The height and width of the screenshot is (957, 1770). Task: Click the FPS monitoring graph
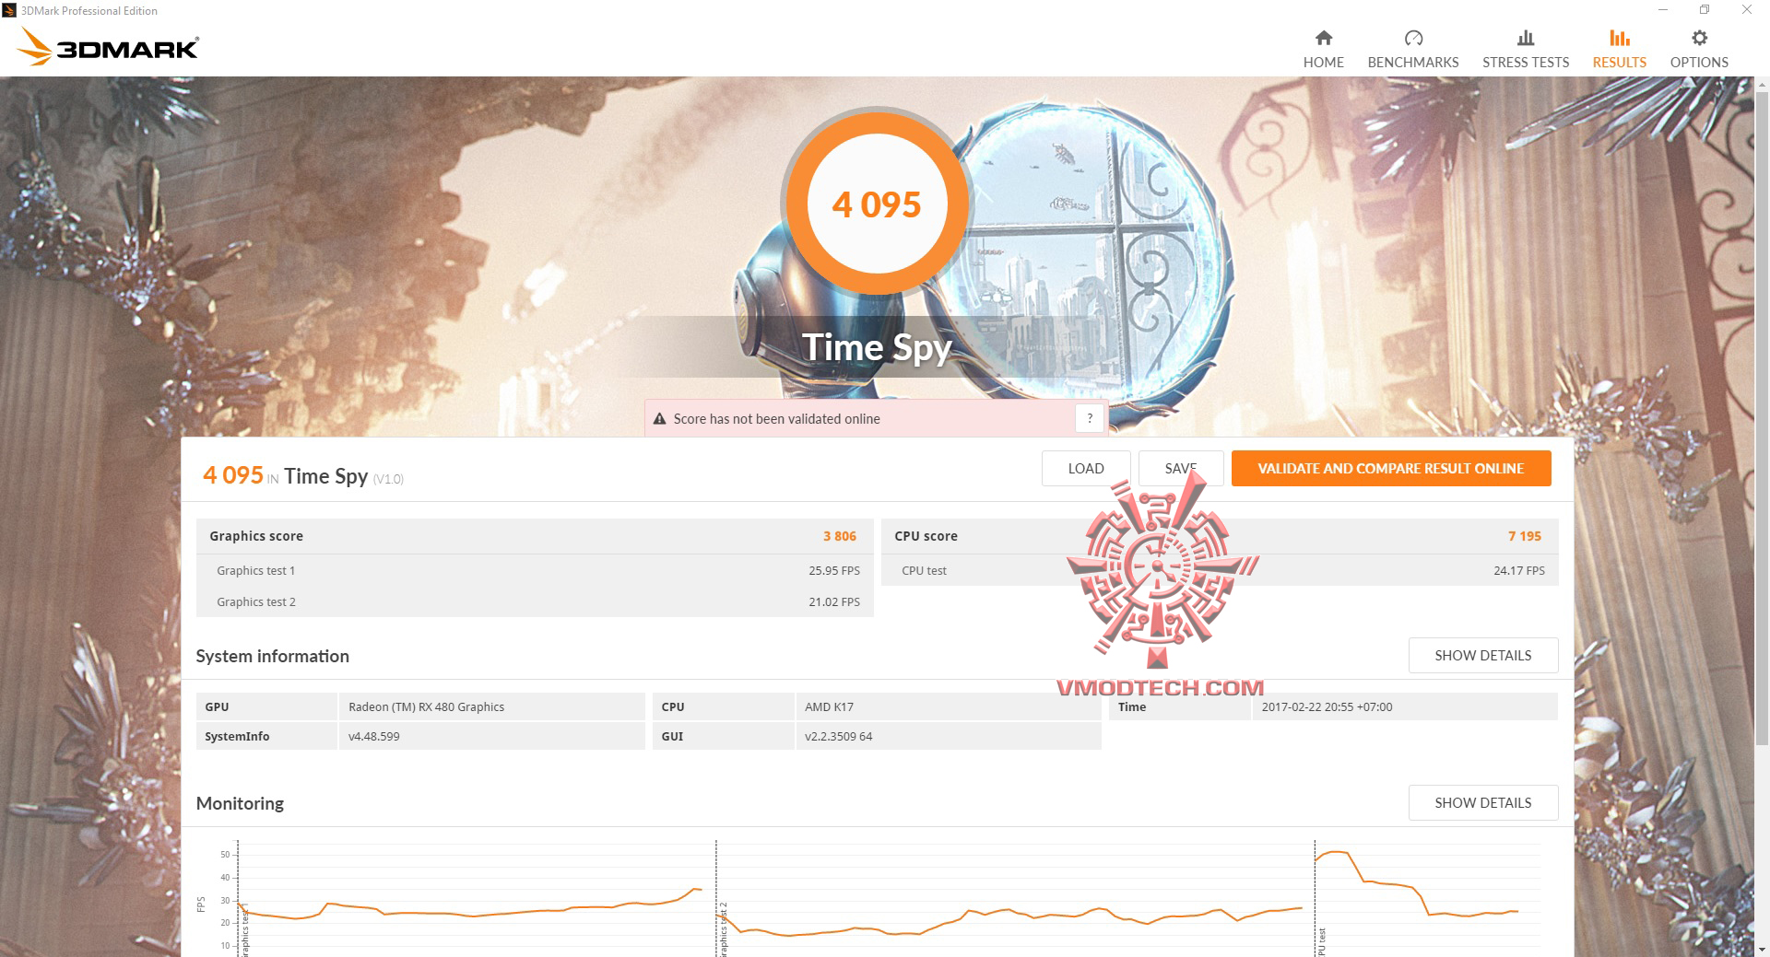tap(876, 898)
